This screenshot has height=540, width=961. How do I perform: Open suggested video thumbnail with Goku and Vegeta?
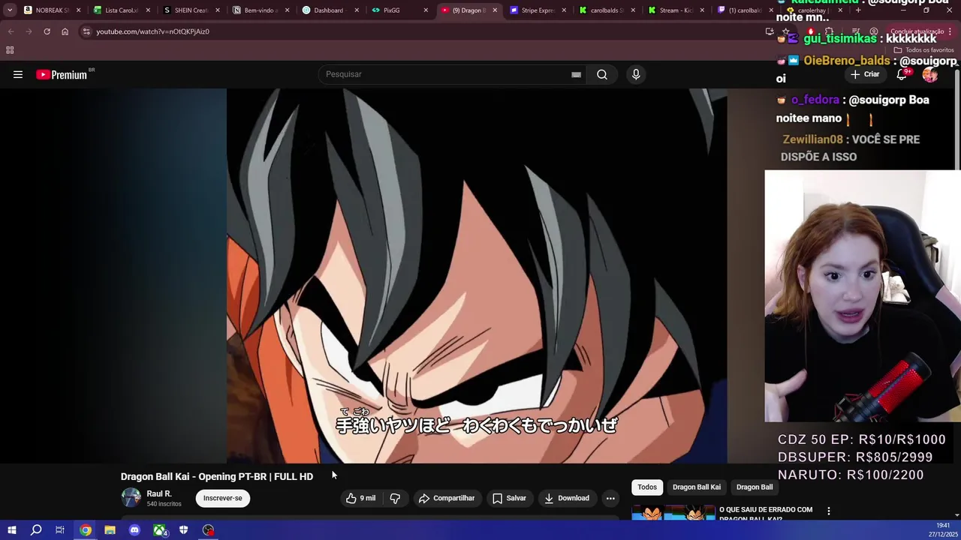click(x=673, y=511)
